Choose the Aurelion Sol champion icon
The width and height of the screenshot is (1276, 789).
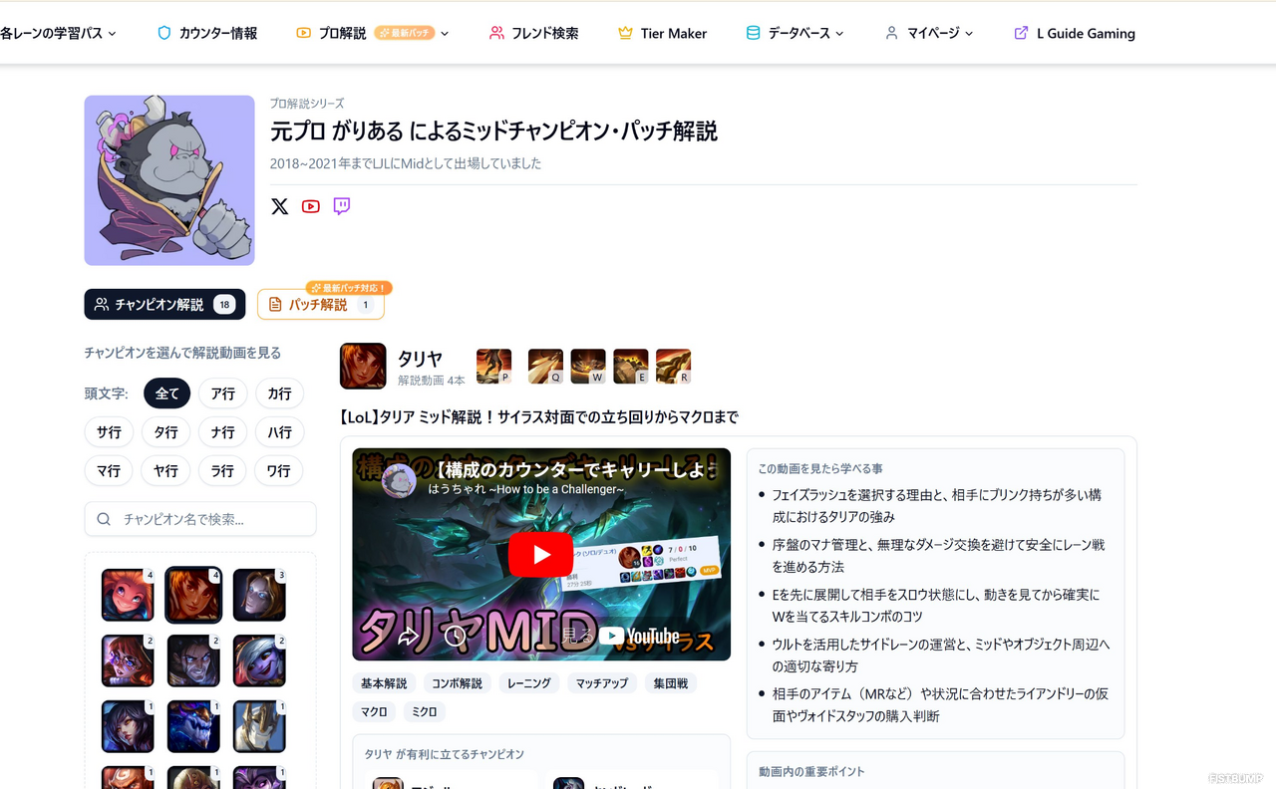(193, 726)
